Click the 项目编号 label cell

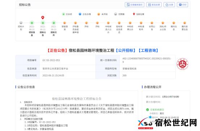[x=28, y=60]
